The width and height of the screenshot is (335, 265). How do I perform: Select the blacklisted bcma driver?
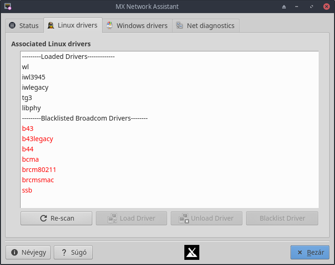(169, 159)
